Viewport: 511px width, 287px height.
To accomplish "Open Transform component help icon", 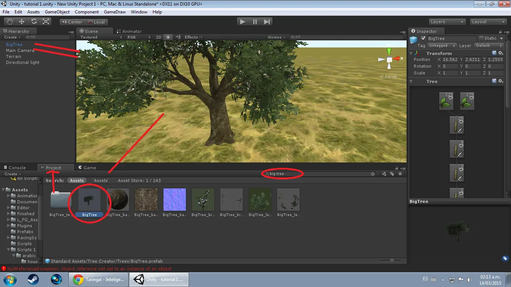I will (x=494, y=53).
